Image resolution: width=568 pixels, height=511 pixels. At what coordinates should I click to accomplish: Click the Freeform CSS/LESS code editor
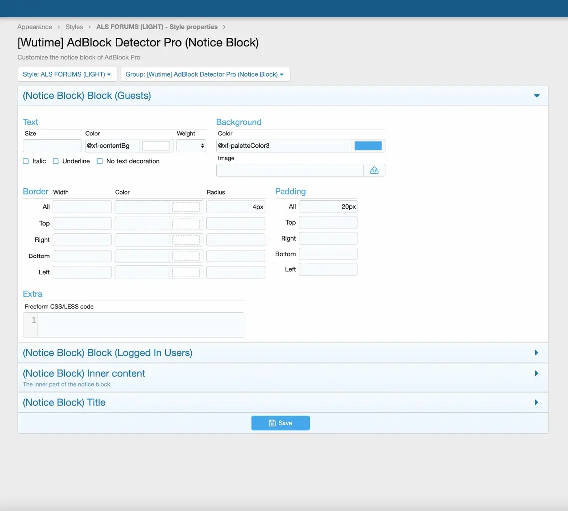(x=140, y=325)
